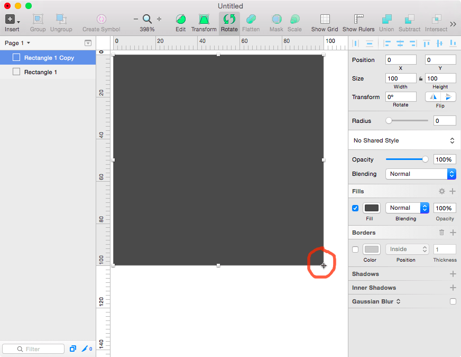Open the Page 1 dropdown
The image size is (461, 357).
pos(17,43)
